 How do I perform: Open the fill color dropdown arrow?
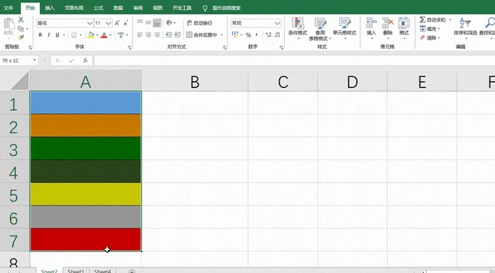click(97, 35)
